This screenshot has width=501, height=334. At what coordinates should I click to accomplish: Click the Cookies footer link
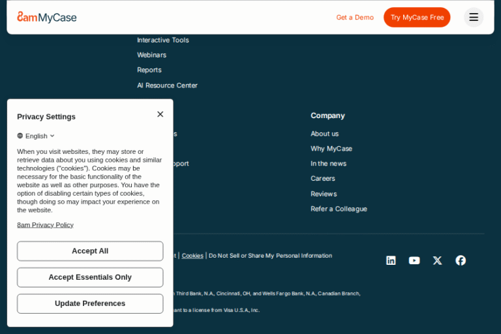(x=192, y=256)
